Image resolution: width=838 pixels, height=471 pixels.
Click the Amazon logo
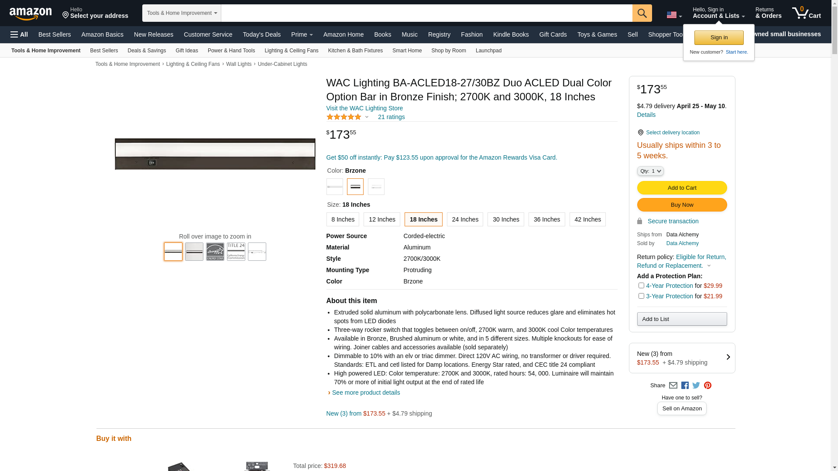tap(31, 14)
